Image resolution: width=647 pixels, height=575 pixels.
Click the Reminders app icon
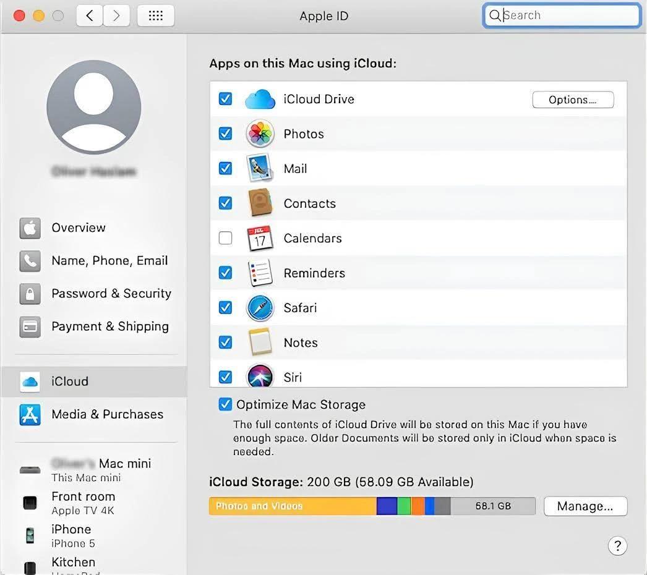click(x=259, y=273)
